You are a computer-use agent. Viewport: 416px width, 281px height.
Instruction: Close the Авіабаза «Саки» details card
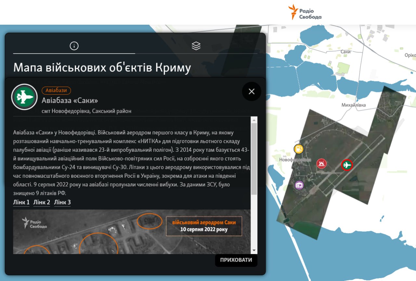[252, 92]
